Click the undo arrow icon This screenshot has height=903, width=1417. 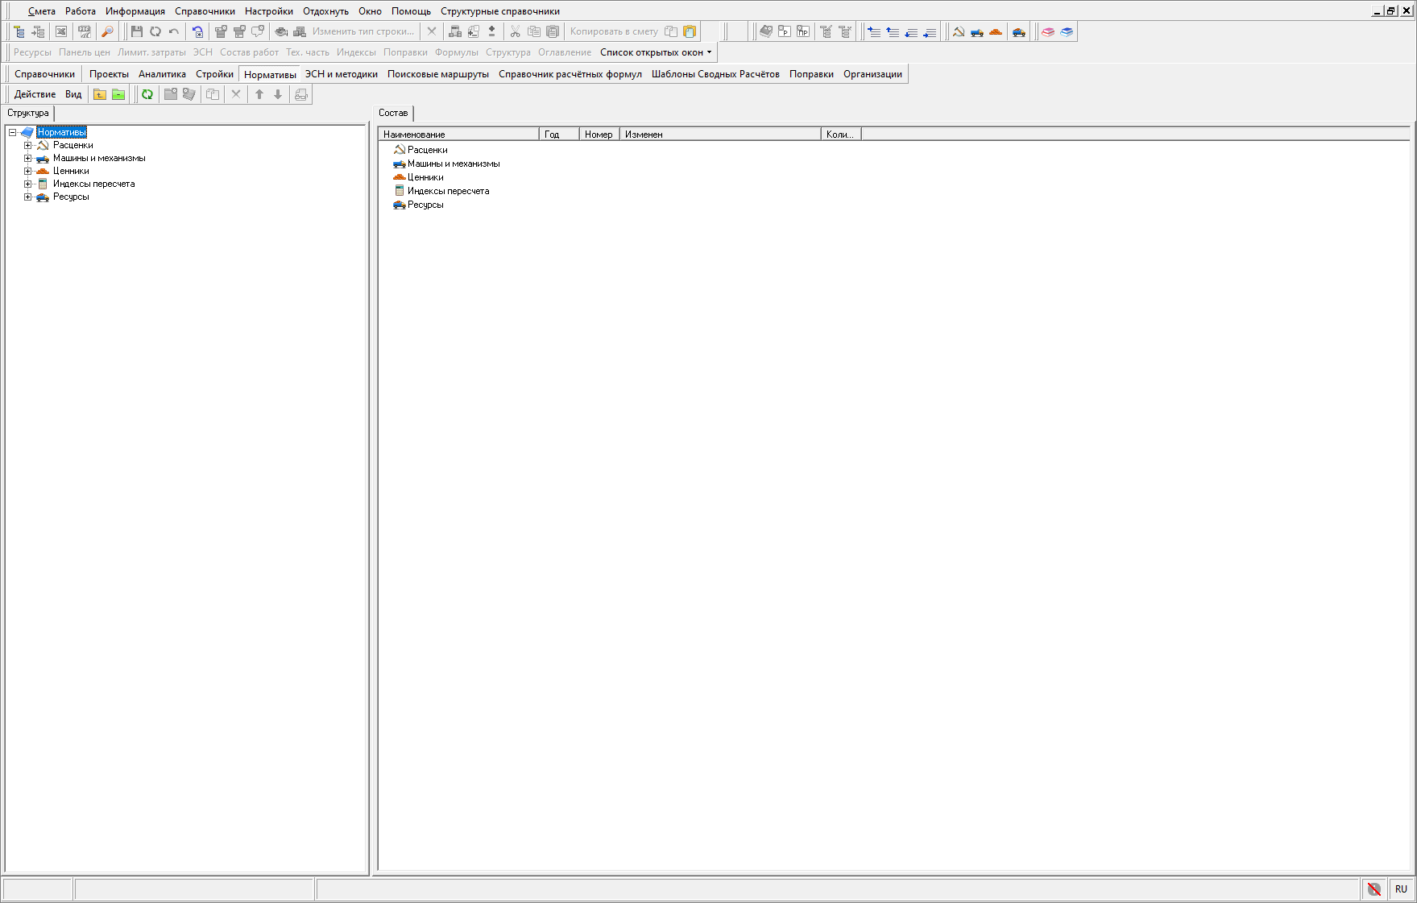point(174,31)
